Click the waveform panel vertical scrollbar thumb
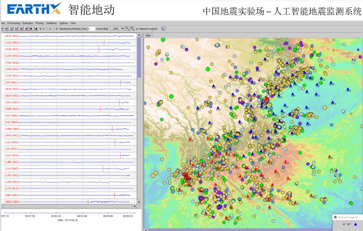Screen dimensions: 363x231 point(139,57)
